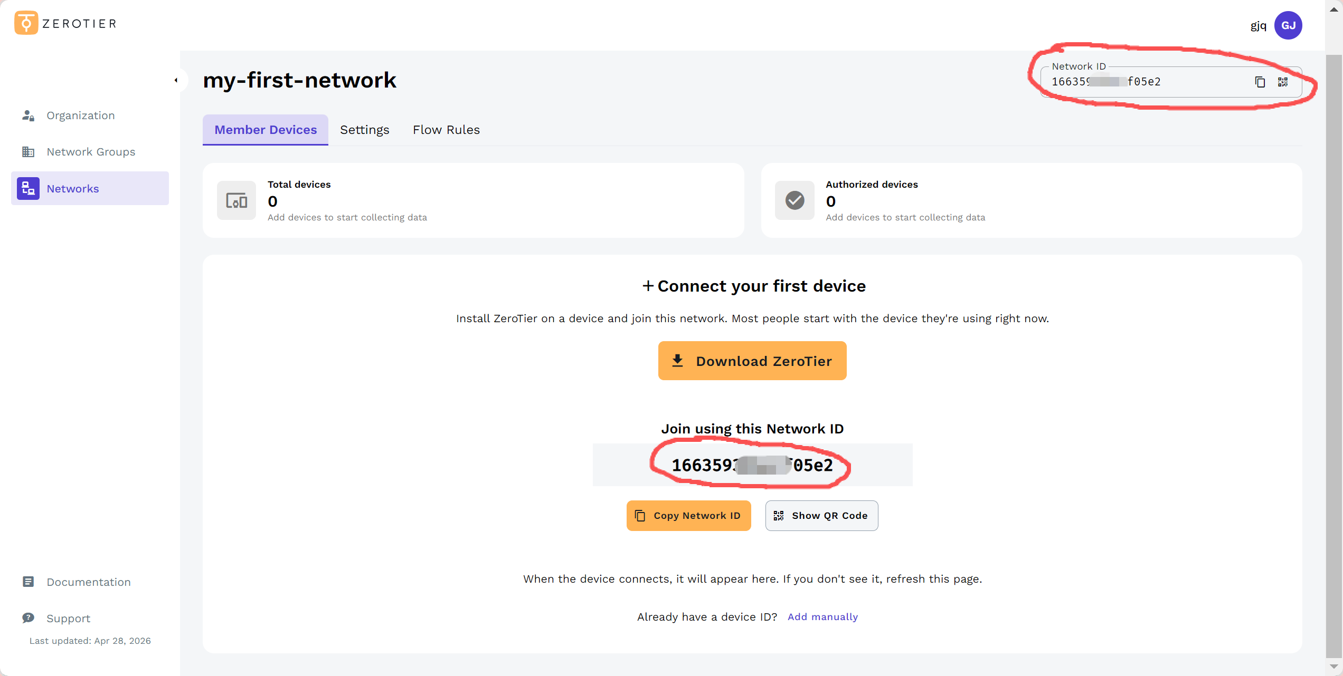This screenshot has width=1343, height=676.
Task: Switch to the Settings tab
Action: [365, 130]
